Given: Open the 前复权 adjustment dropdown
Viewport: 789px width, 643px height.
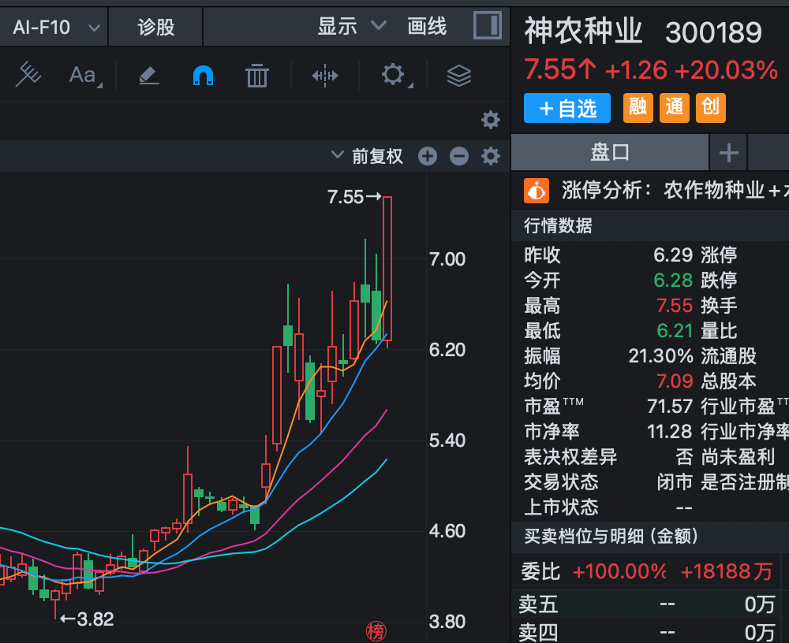Looking at the screenshot, I should tap(368, 156).
